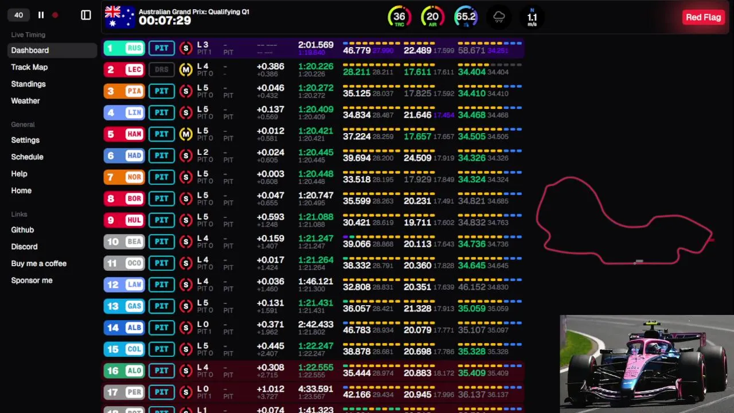Viewport: 734px width, 413px height.
Task: Select the NOR driver tag in position 7
Action: coord(124,177)
